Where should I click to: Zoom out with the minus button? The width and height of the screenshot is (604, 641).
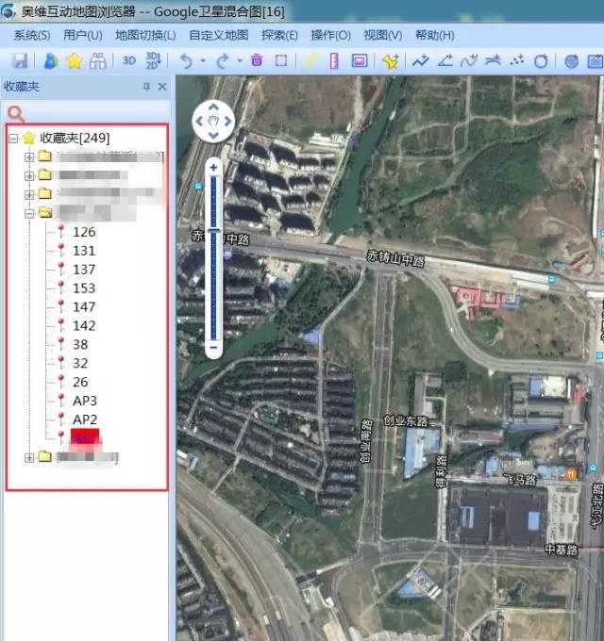[x=213, y=348]
